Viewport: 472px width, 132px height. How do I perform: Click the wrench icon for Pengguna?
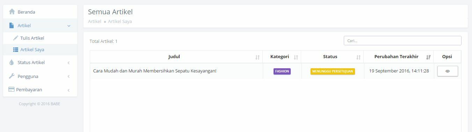click(x=12, y=76)
